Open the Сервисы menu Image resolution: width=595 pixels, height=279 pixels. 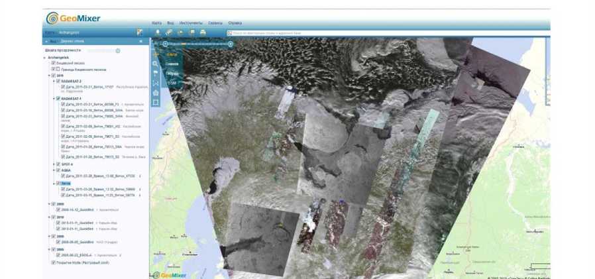click(215, 23)
